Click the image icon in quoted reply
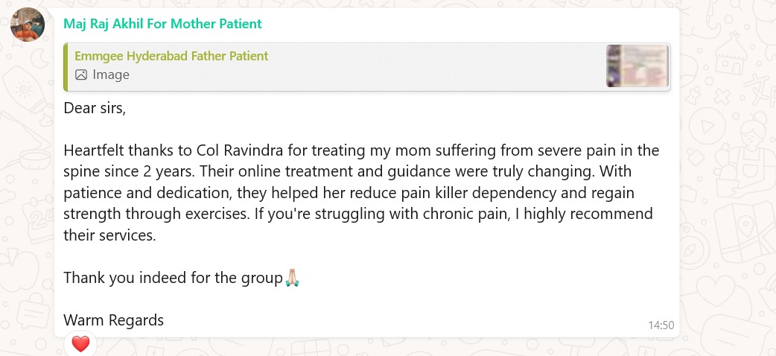 point(81,74)
